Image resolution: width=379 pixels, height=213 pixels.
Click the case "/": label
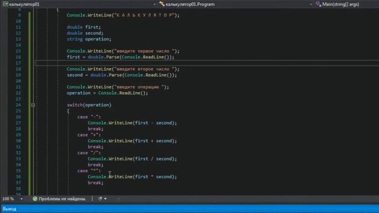(89, 153)
